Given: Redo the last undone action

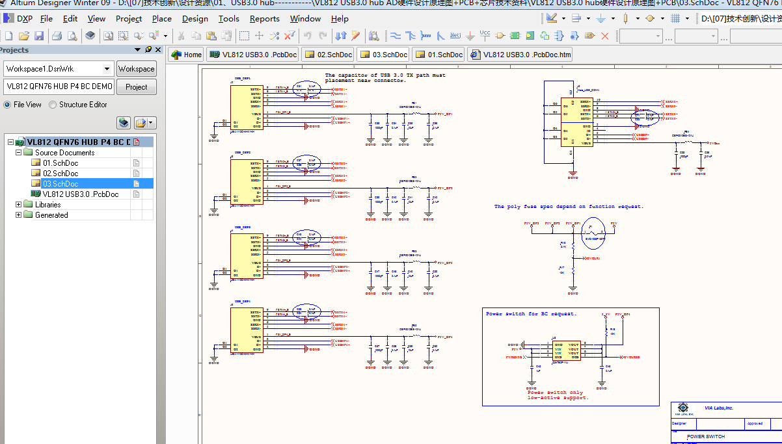Looking at the screenshot, I should click(x=323, y=36).
